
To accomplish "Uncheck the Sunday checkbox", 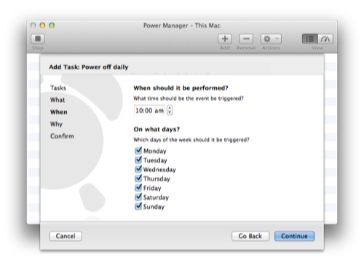I will pos(138,206).
